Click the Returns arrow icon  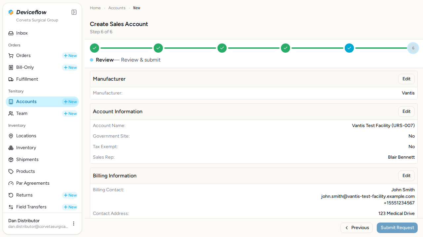pos(11,195)
